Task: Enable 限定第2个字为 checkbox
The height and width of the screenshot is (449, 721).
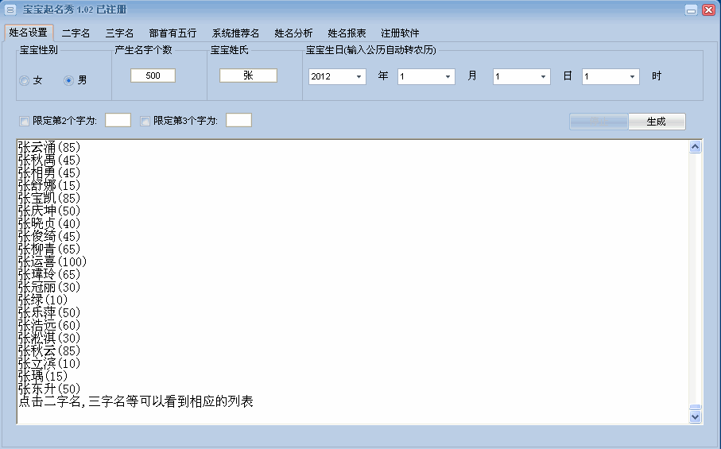Action: pyautogui.click(x=24, y=121)
